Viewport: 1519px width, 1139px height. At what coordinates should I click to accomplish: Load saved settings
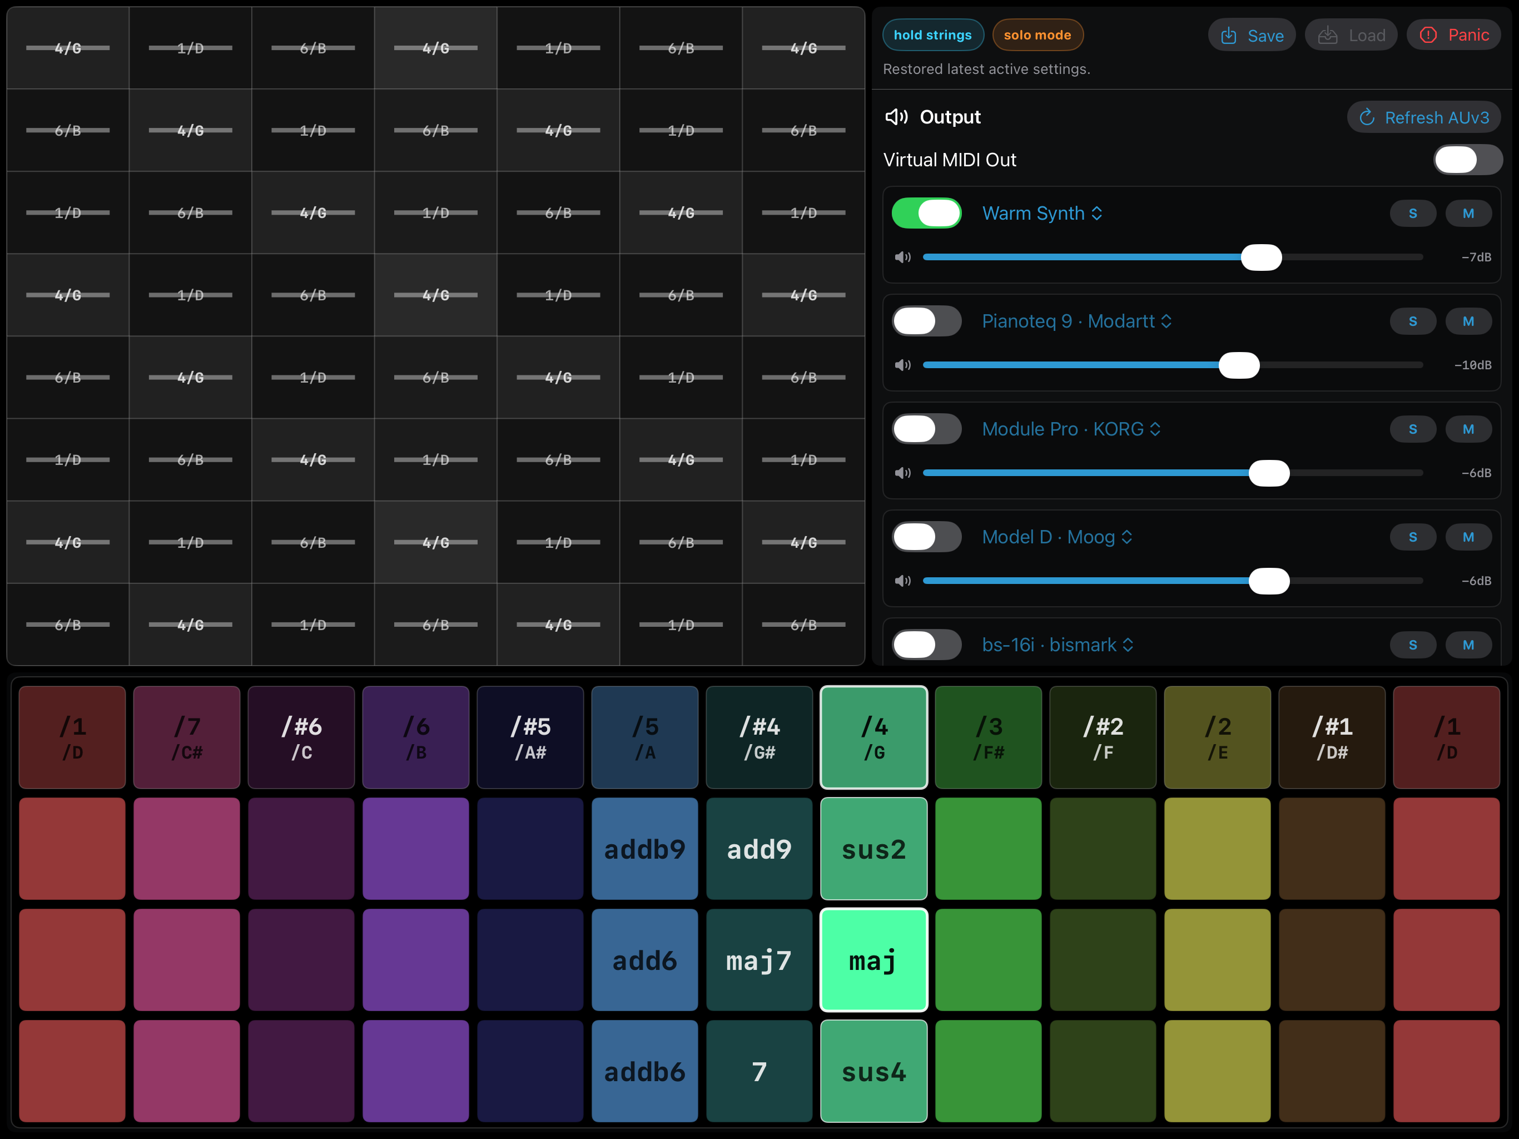pos(1351,35)
